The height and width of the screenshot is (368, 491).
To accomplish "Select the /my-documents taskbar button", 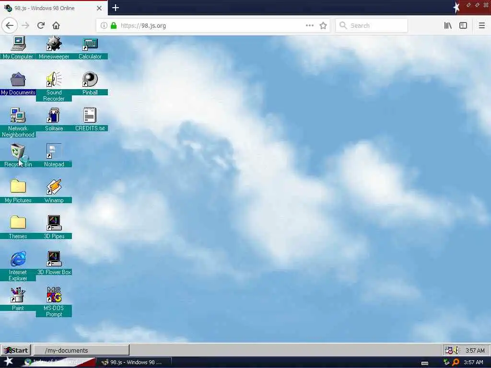I will point(82,350).
